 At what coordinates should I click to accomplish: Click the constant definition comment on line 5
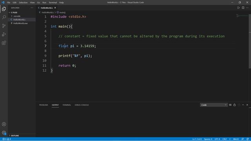[x=142, y=36]
